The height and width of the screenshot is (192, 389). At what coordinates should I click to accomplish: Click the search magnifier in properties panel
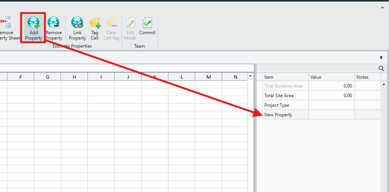pyautogui.click(x=381, y=68)
